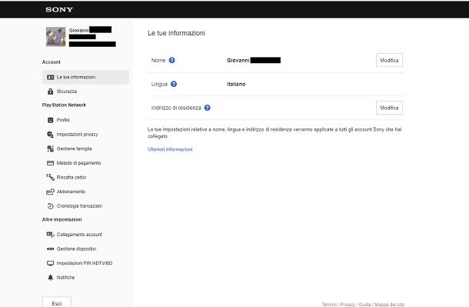Open help icon next to Lingua
Image resolution: width=469 pixels, height=307 pixels.
click(x=174, y=84)
